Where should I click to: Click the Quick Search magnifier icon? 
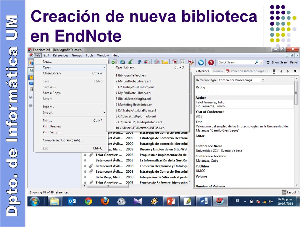(257, 62)
